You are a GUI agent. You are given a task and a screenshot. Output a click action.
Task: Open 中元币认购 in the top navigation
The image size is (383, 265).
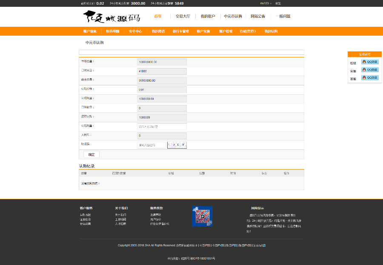point(233,16)
